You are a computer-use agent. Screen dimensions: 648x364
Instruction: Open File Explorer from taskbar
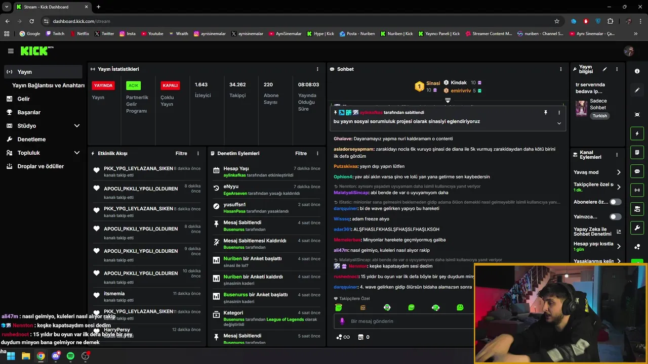pos(26,356)
